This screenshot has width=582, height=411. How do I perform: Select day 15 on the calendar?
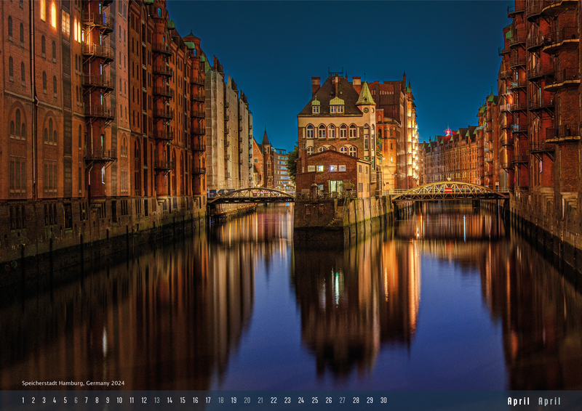tap(183, 400)
